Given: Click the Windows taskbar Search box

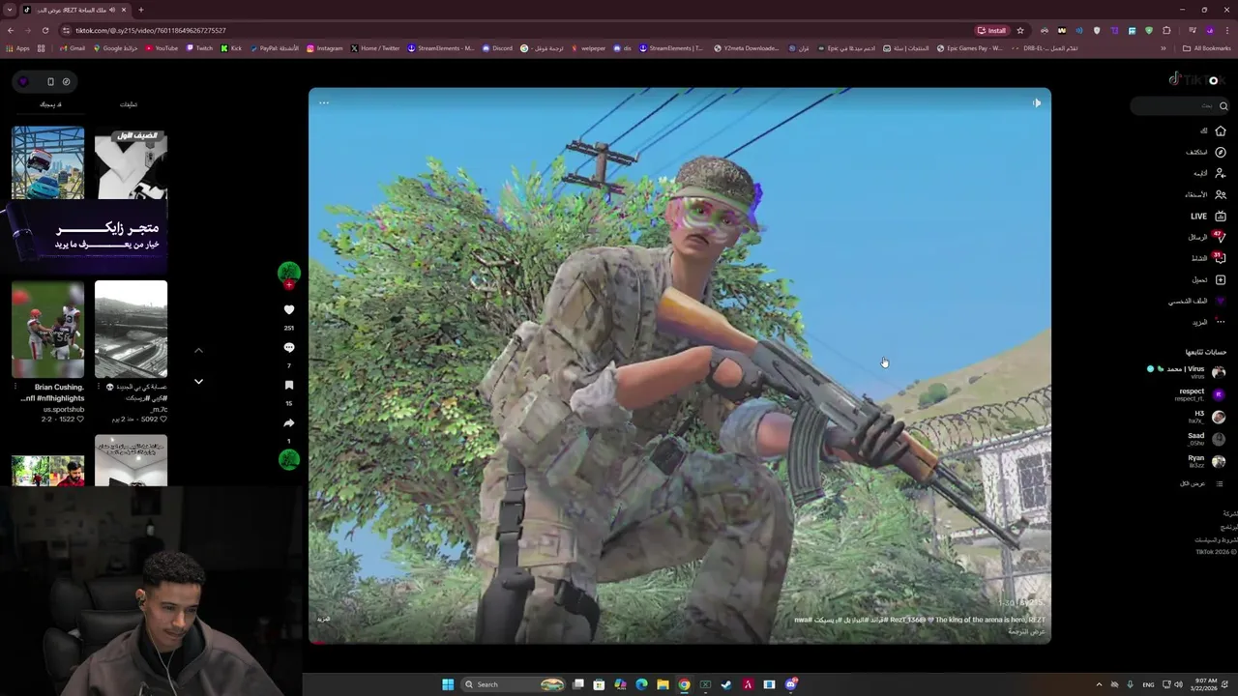Looking at the screenshot, I should point(513,684).
